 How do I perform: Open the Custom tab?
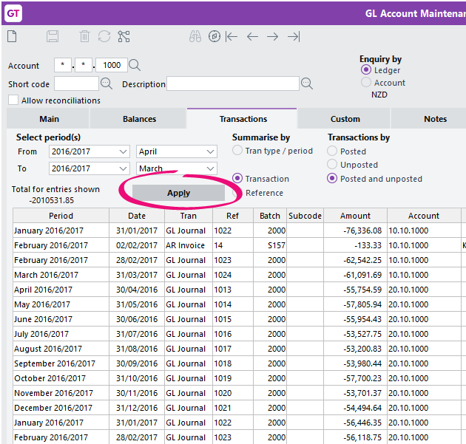[x=345, y=119]
